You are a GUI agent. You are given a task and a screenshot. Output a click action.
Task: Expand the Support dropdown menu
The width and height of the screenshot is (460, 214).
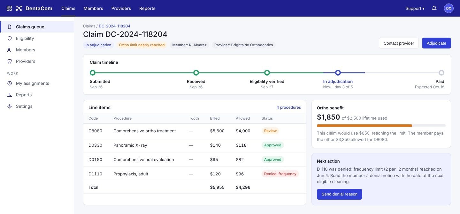pyautogui.click(x=415, y=9)
